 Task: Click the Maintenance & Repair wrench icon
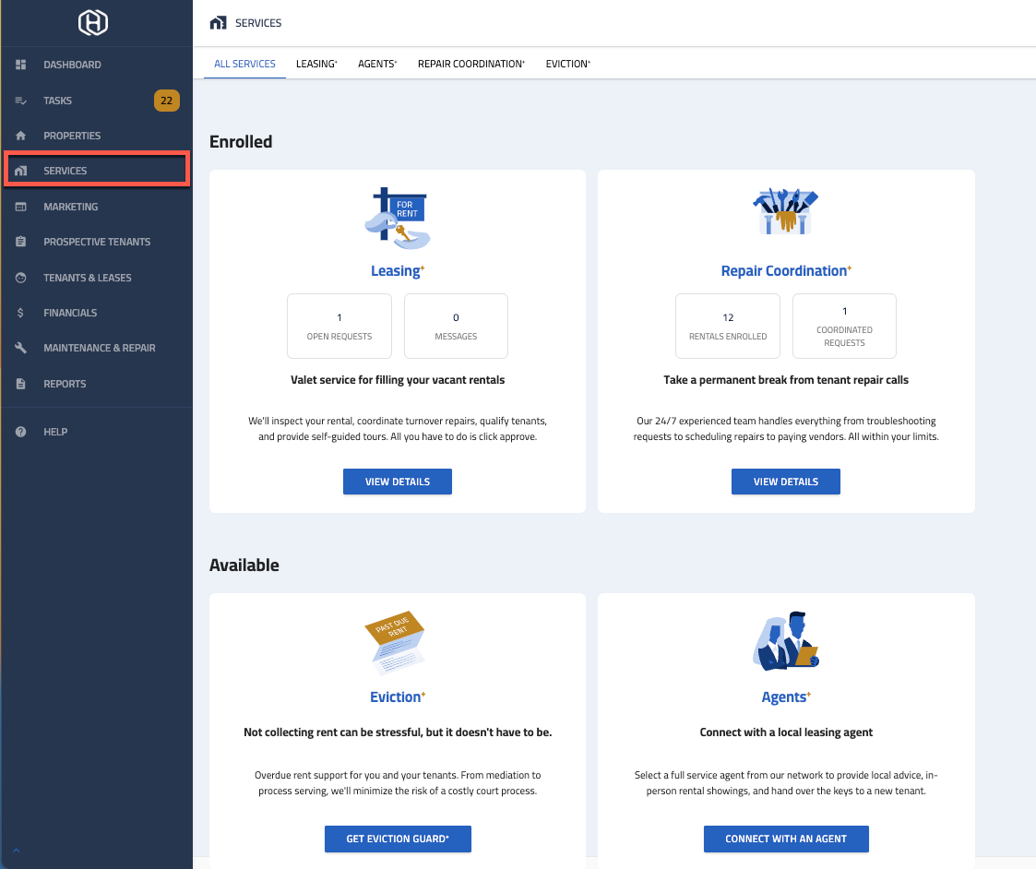pyautogui.click(x=20, y=348)
